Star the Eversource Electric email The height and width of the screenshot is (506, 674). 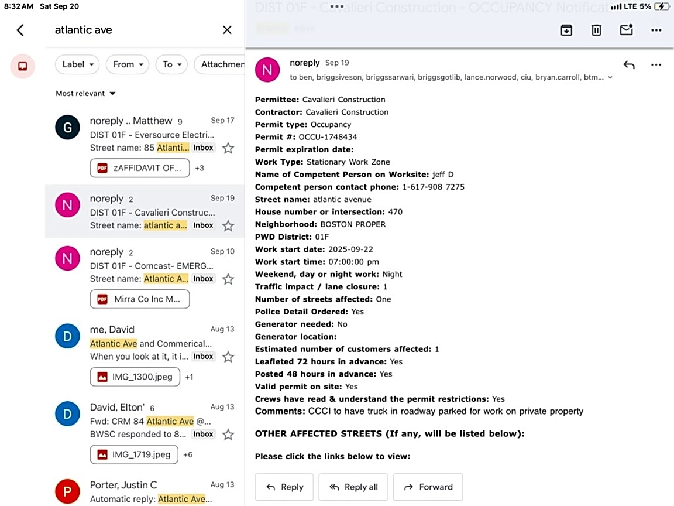point(228,148)
